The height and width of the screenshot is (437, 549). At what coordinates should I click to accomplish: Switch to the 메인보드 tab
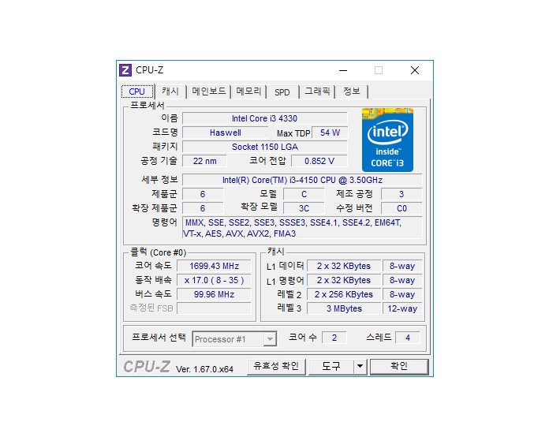point(209,92)
